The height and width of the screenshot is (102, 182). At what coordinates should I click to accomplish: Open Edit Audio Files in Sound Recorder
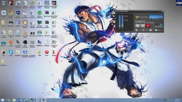click(x=142, y=17)
